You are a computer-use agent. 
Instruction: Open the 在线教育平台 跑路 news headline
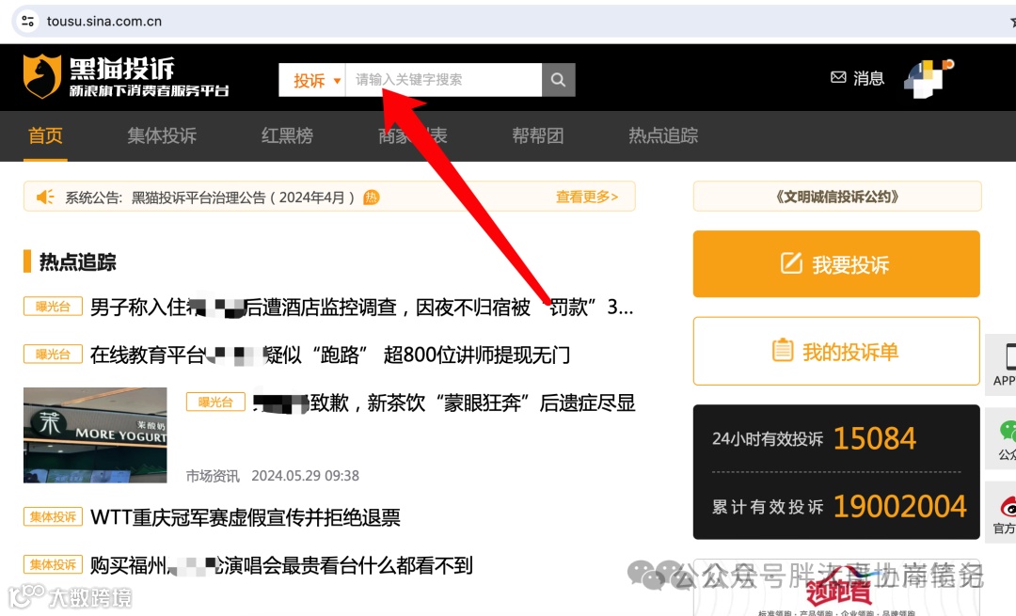[x=330, y=355]
